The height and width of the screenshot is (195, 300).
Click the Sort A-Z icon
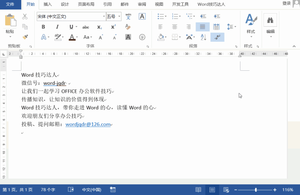tap(203, 37)
